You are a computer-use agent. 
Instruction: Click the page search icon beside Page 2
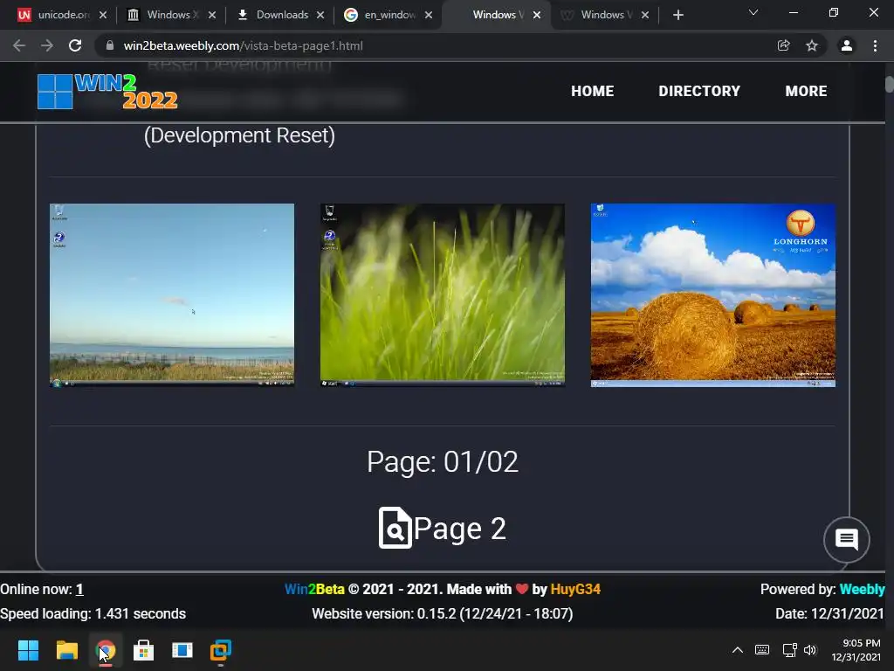pos(395,528)
